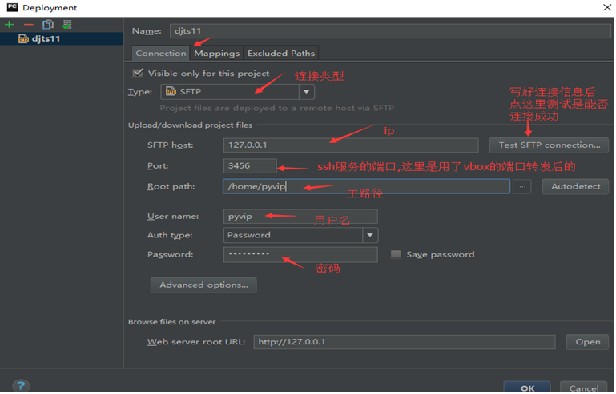Open Advanced options
The image size is (616, 394).
[x=203, y=285]
